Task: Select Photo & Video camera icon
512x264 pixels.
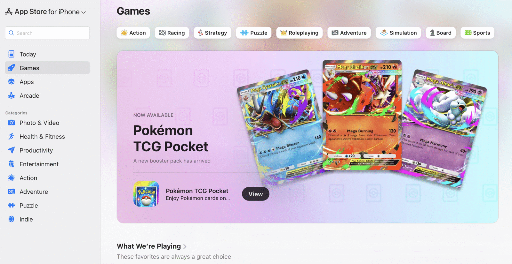Action: coord(11,123)
